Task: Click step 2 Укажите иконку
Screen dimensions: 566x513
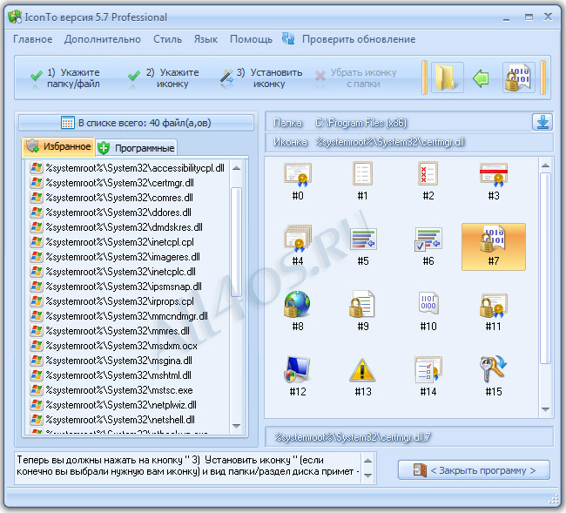Action: click(x=164, y=78)
